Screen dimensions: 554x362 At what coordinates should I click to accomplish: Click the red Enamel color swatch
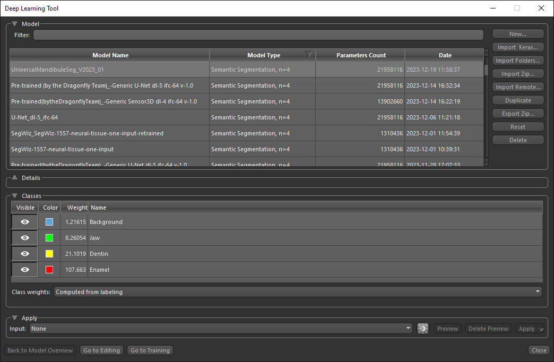pyautogui.click(x=49, y=270)
